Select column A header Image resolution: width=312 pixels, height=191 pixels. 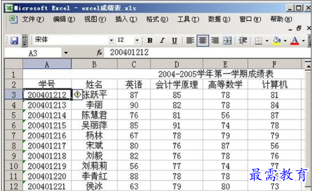click(x=47, y=64)
